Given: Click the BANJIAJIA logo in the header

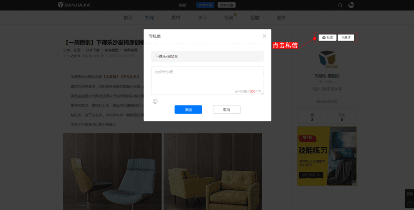Looking at the screenshot, I should pos(75,5).
